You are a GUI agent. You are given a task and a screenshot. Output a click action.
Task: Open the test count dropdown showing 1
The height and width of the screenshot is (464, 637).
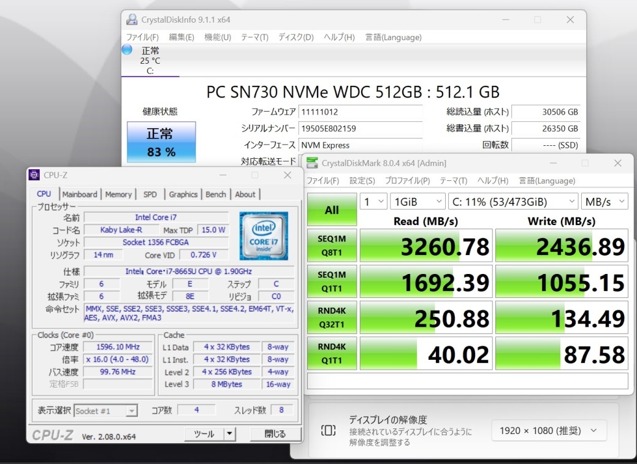pyautogui.click(x=373, y=202)
